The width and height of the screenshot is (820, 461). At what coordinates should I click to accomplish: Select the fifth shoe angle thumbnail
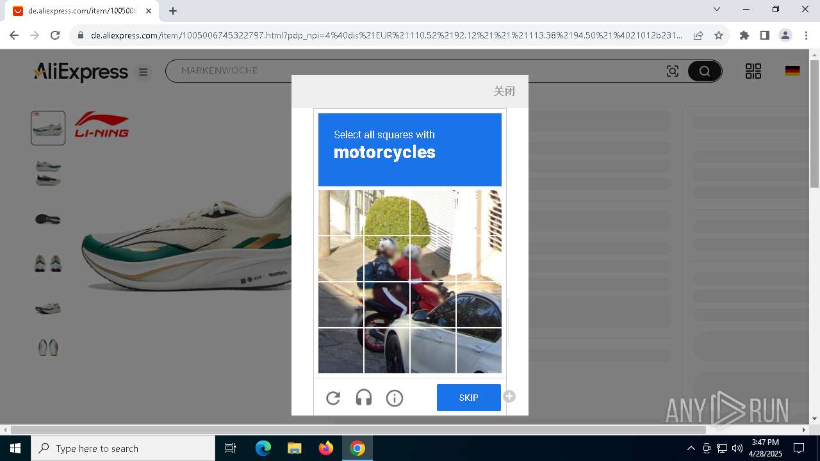48,308
